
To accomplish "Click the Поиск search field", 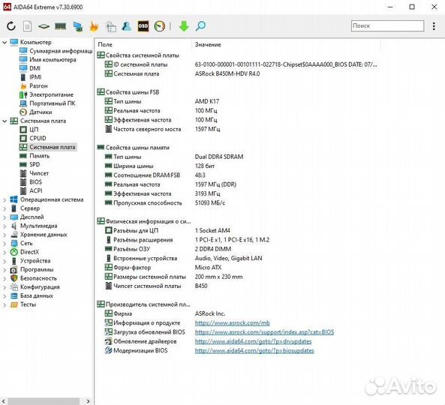I will click(x=387, y=25).
